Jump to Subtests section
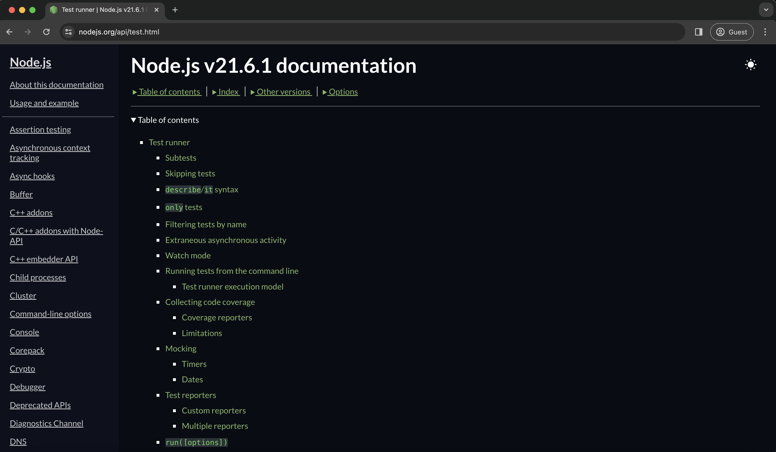 click(x=181, y=158)
